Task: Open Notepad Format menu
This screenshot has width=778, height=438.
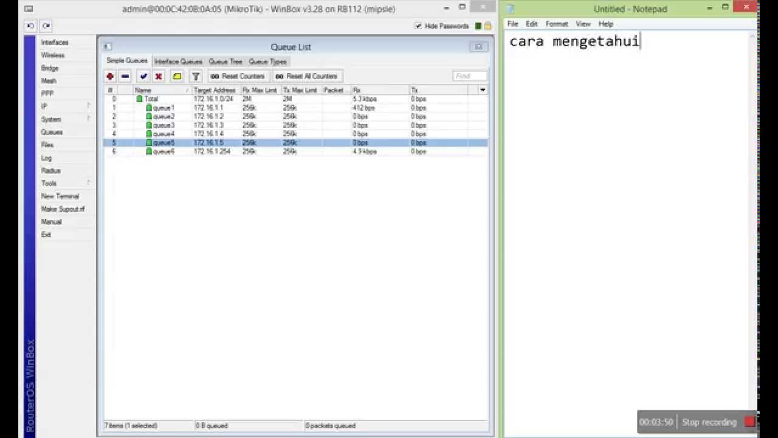Action: coord(556,24)
